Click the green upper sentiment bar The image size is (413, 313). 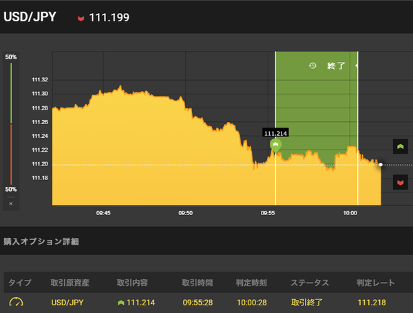[11, 93]
